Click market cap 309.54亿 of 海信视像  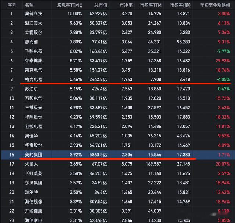click(98, 202)
